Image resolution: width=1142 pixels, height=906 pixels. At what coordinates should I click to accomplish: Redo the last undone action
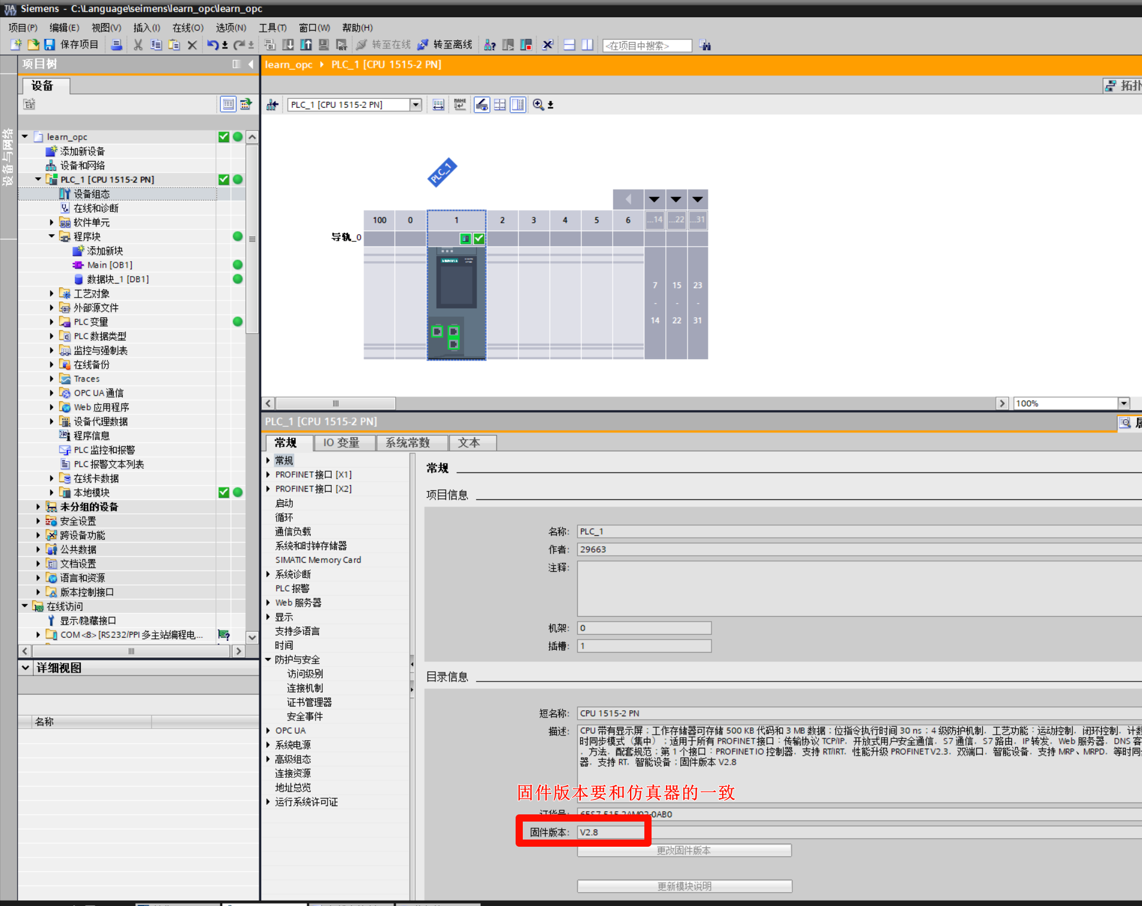tap(239, 45)
